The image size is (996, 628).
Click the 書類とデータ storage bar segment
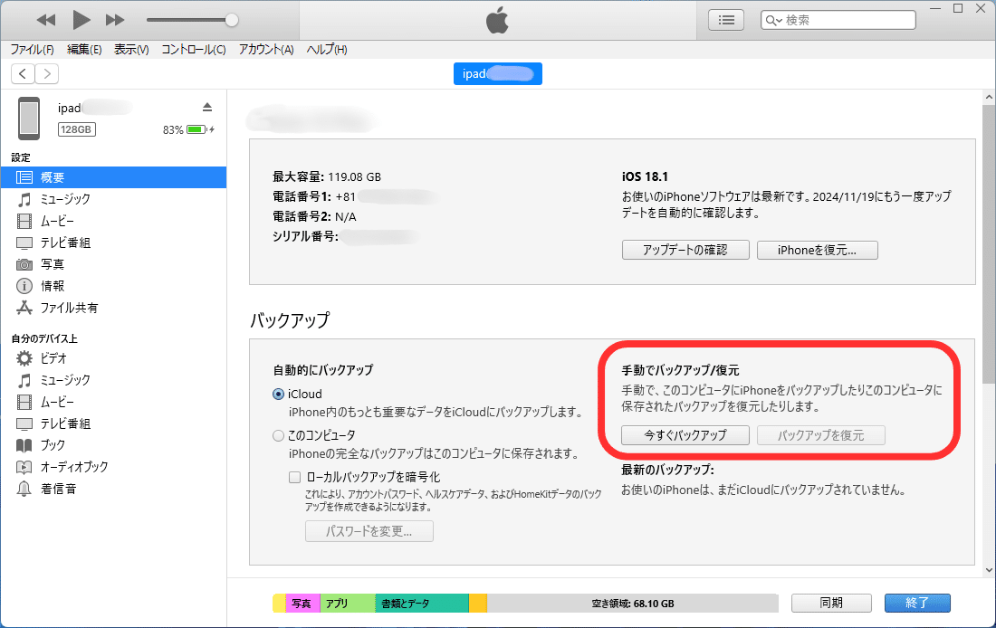click(x=423, y=604)
